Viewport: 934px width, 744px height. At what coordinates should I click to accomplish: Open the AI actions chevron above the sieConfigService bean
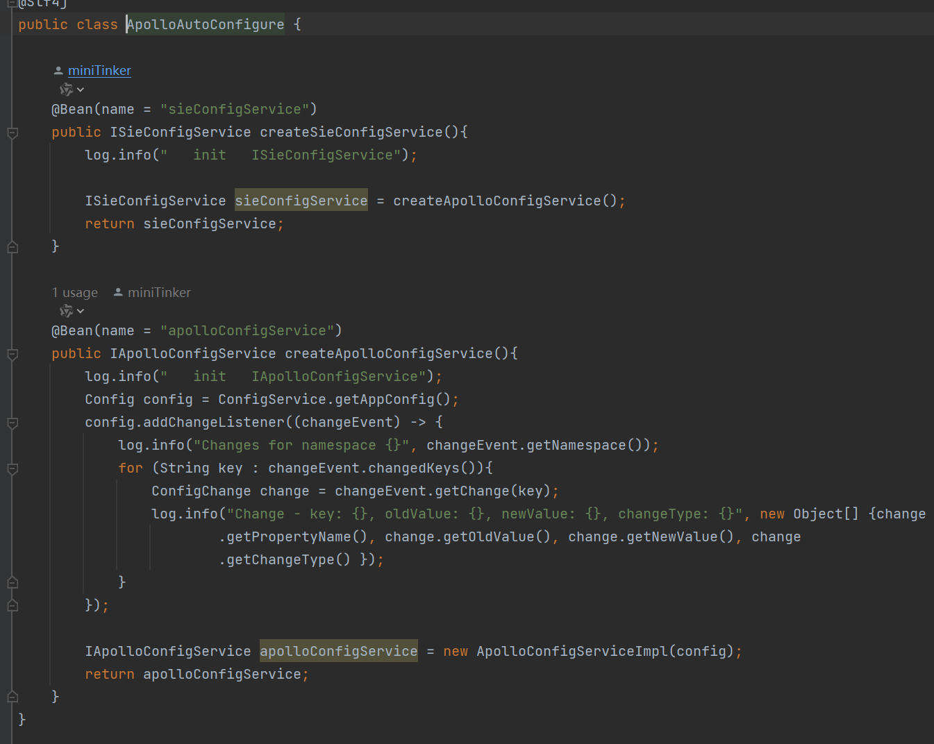click(x=81, y=90)
